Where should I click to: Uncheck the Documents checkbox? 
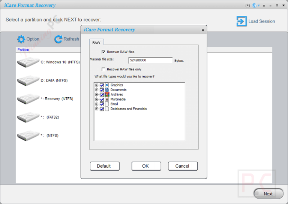[x=102, y=90]
